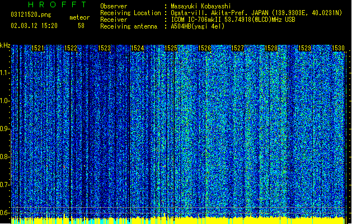Click the 1529 time marker

304,48
